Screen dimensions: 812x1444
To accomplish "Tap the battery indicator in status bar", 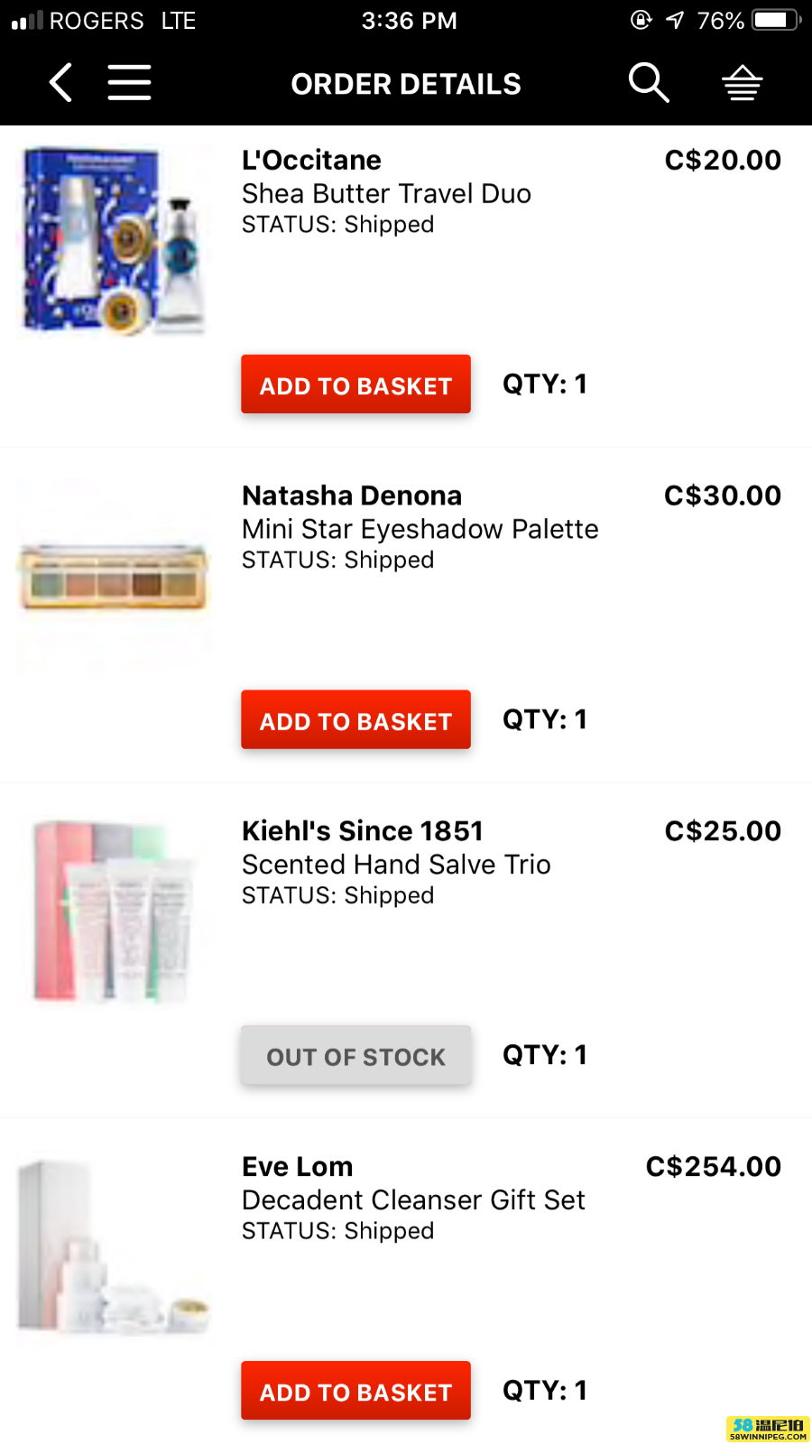I will [777, 20].
